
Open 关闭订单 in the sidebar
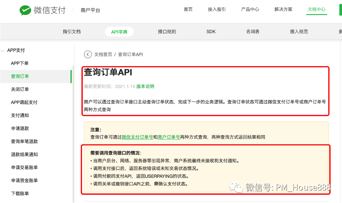pos(20,89)
